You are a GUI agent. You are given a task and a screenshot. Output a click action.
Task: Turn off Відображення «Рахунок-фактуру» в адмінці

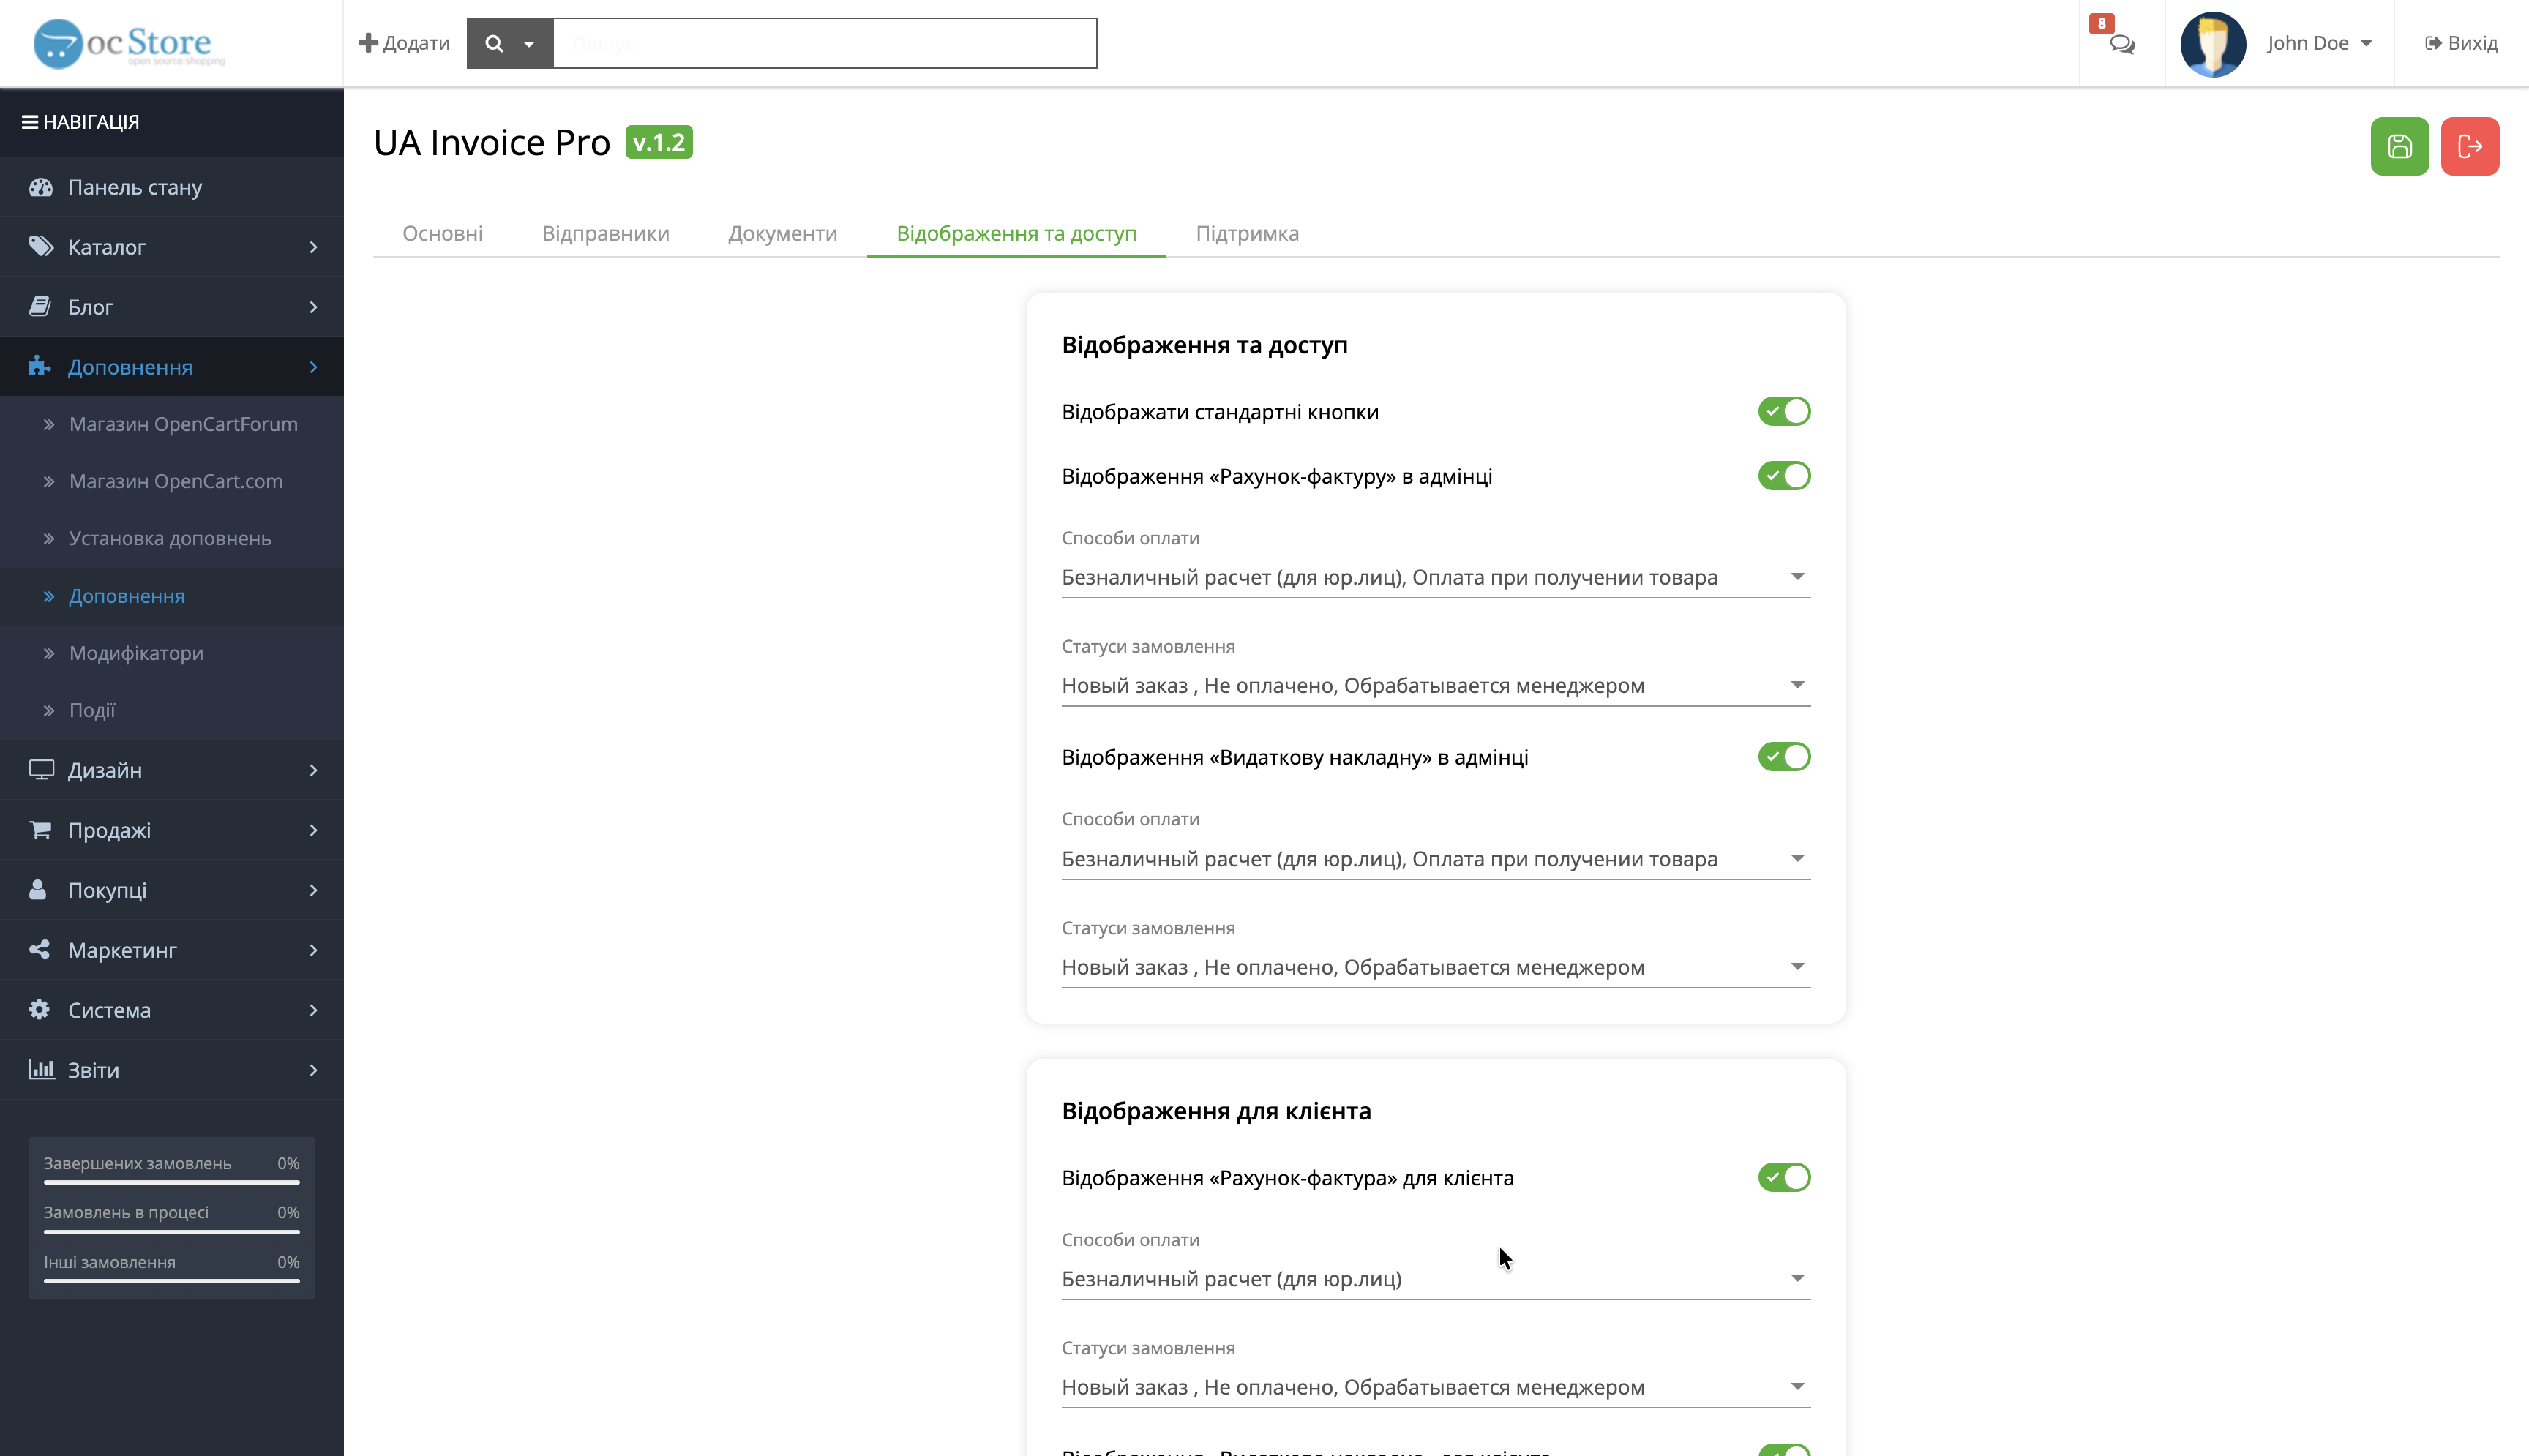click(x=1784, y=476)
